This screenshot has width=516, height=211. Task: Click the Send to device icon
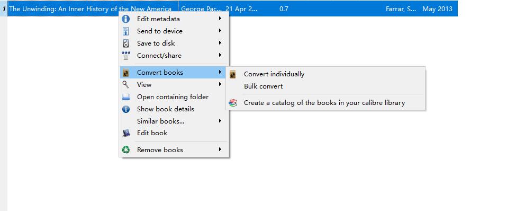click(x=126, y=31)
